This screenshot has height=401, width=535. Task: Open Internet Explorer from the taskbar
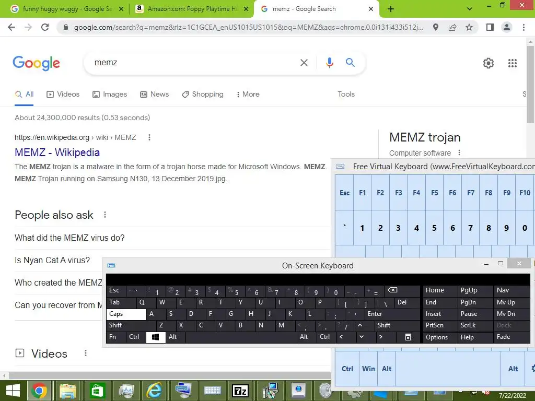155,391
